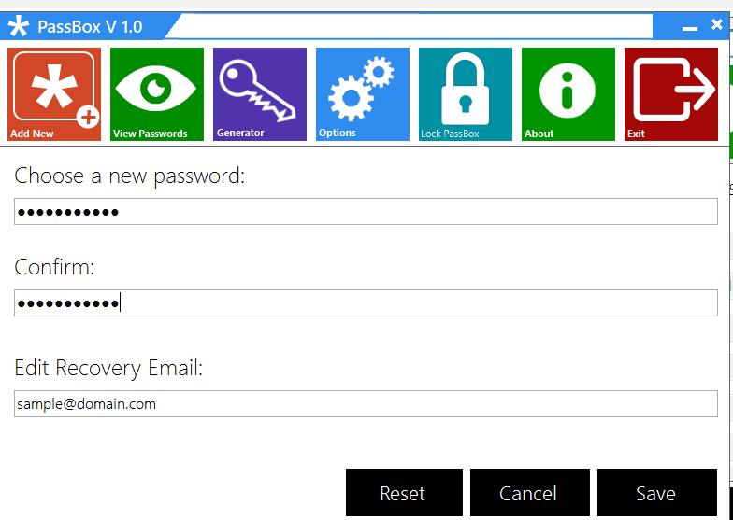Focus the Choose a new password field
This screenshot has width=733, height=520.
point(366,212)
